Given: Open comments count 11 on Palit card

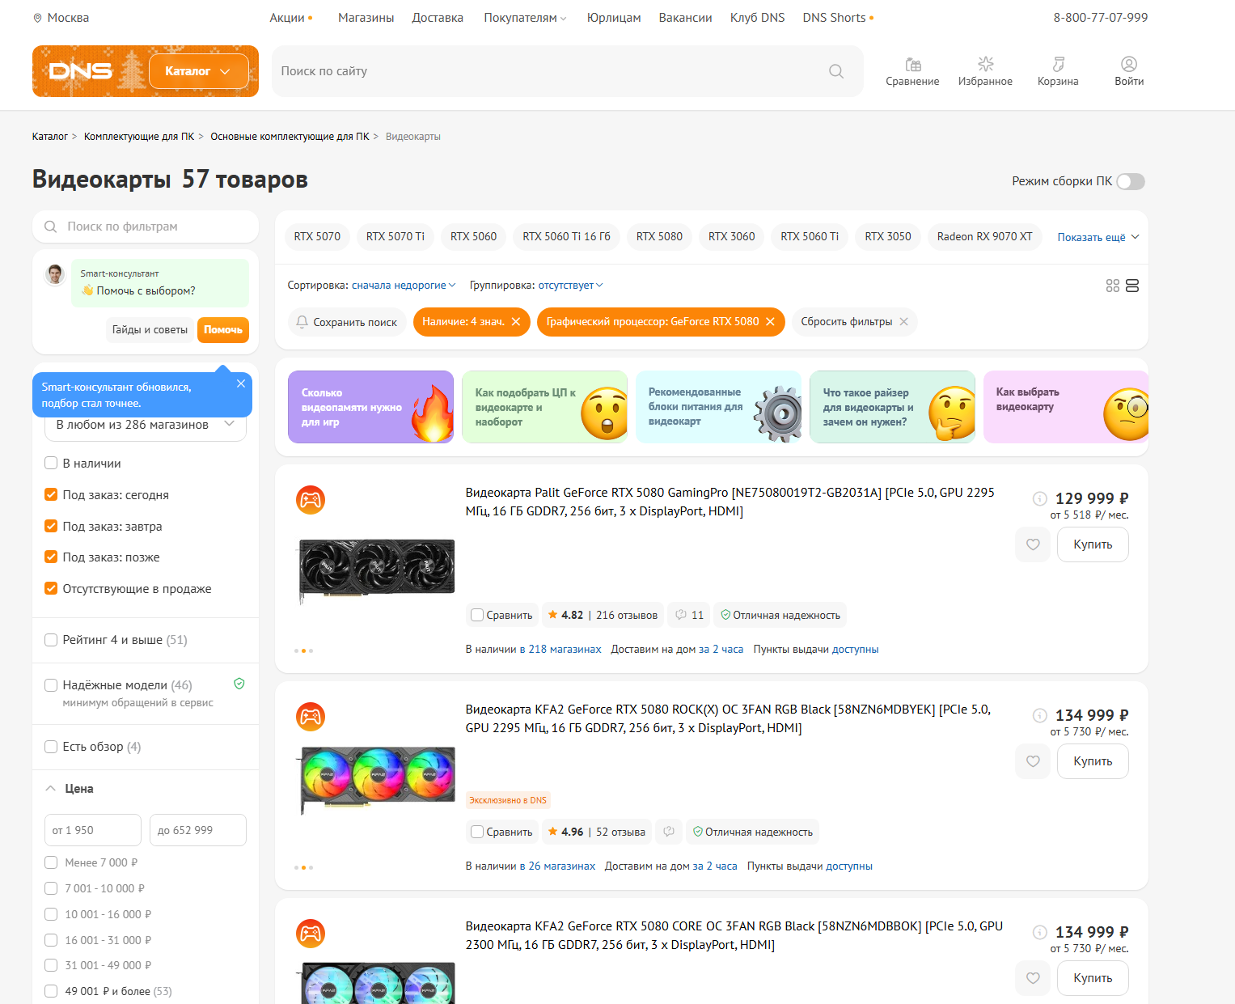Looking at the screenshot, I should click(689, 616).
